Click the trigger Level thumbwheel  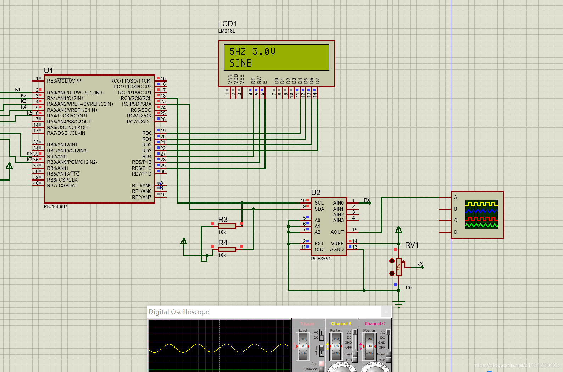coord(303,346)
